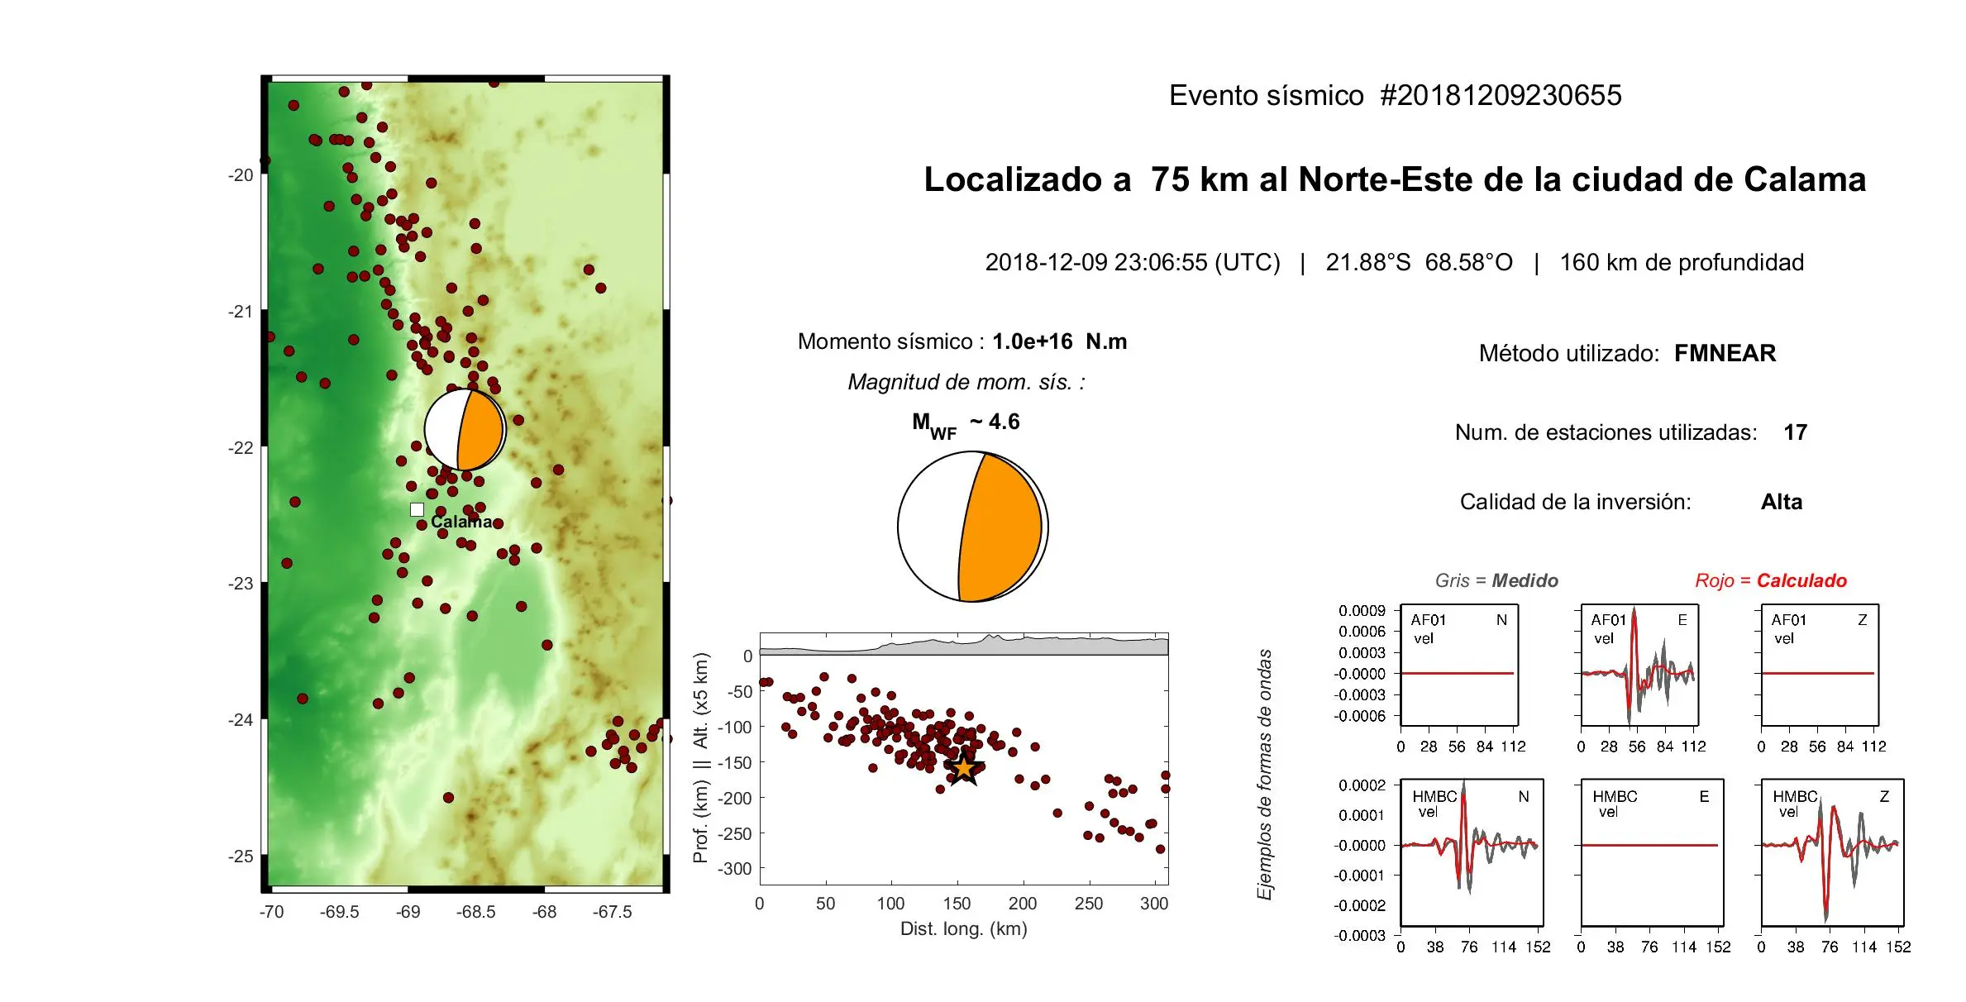
Task: Click the white Calama city square marker
Action: click(417, 509)
